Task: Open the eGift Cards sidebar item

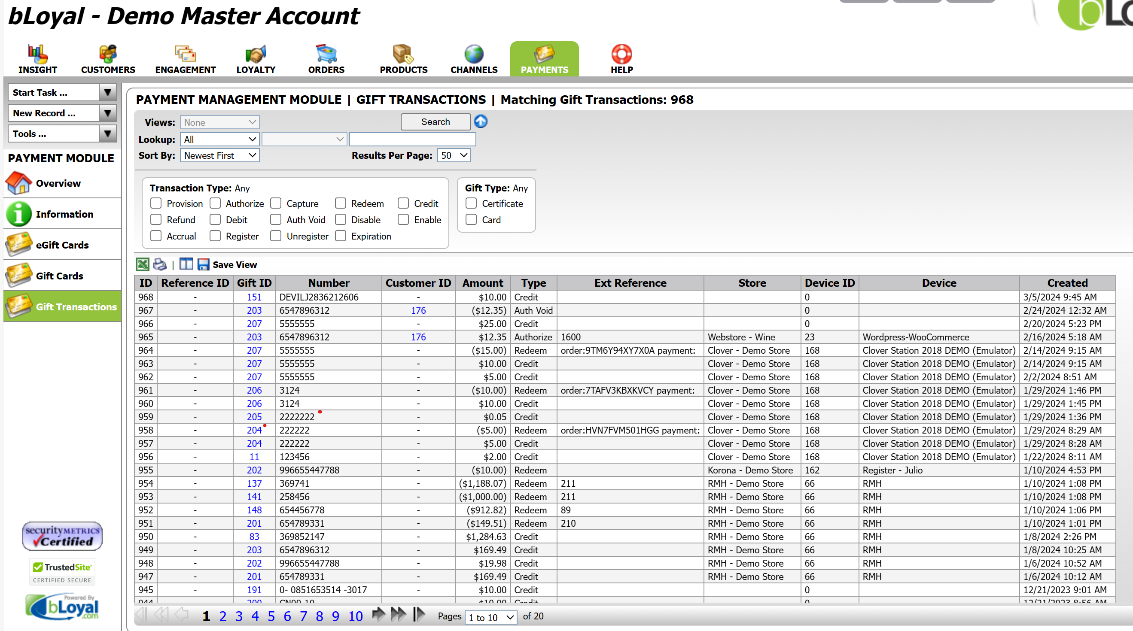Action: click(x=62, y=245)
